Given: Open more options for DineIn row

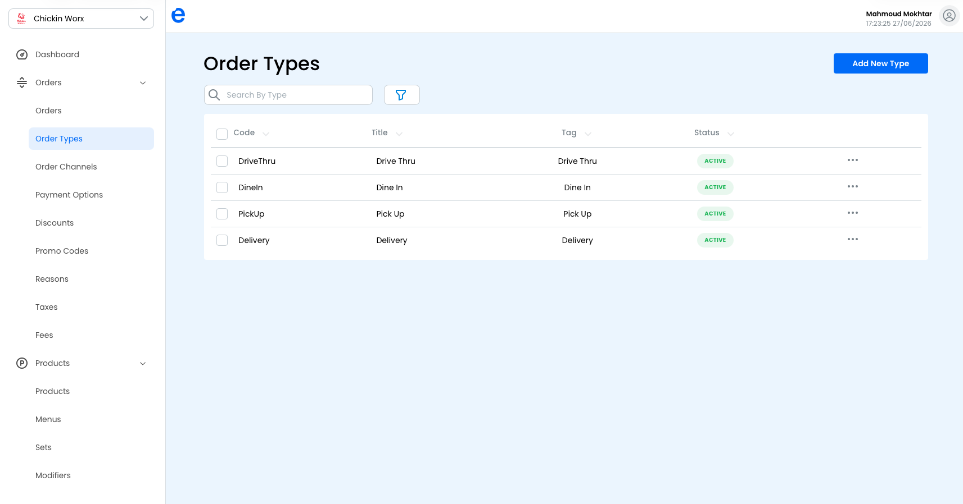Looking at the screenshot, I should point(853,186).
